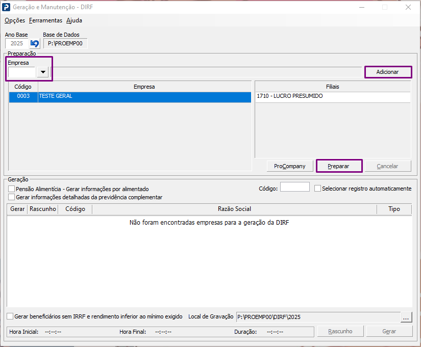Enable Gerar beneficiários sem IRRF checkbox
421x347 pixels.
coord(10,316)
